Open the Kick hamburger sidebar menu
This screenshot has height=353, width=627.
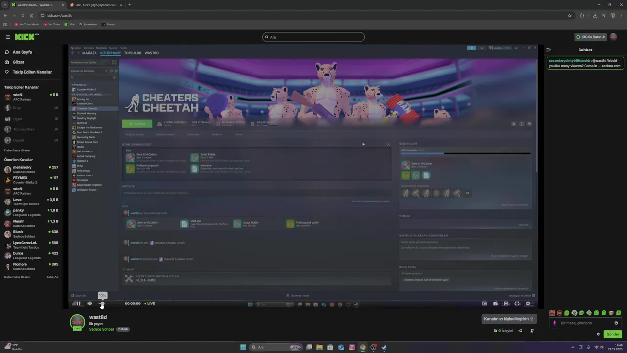[8, 37]
